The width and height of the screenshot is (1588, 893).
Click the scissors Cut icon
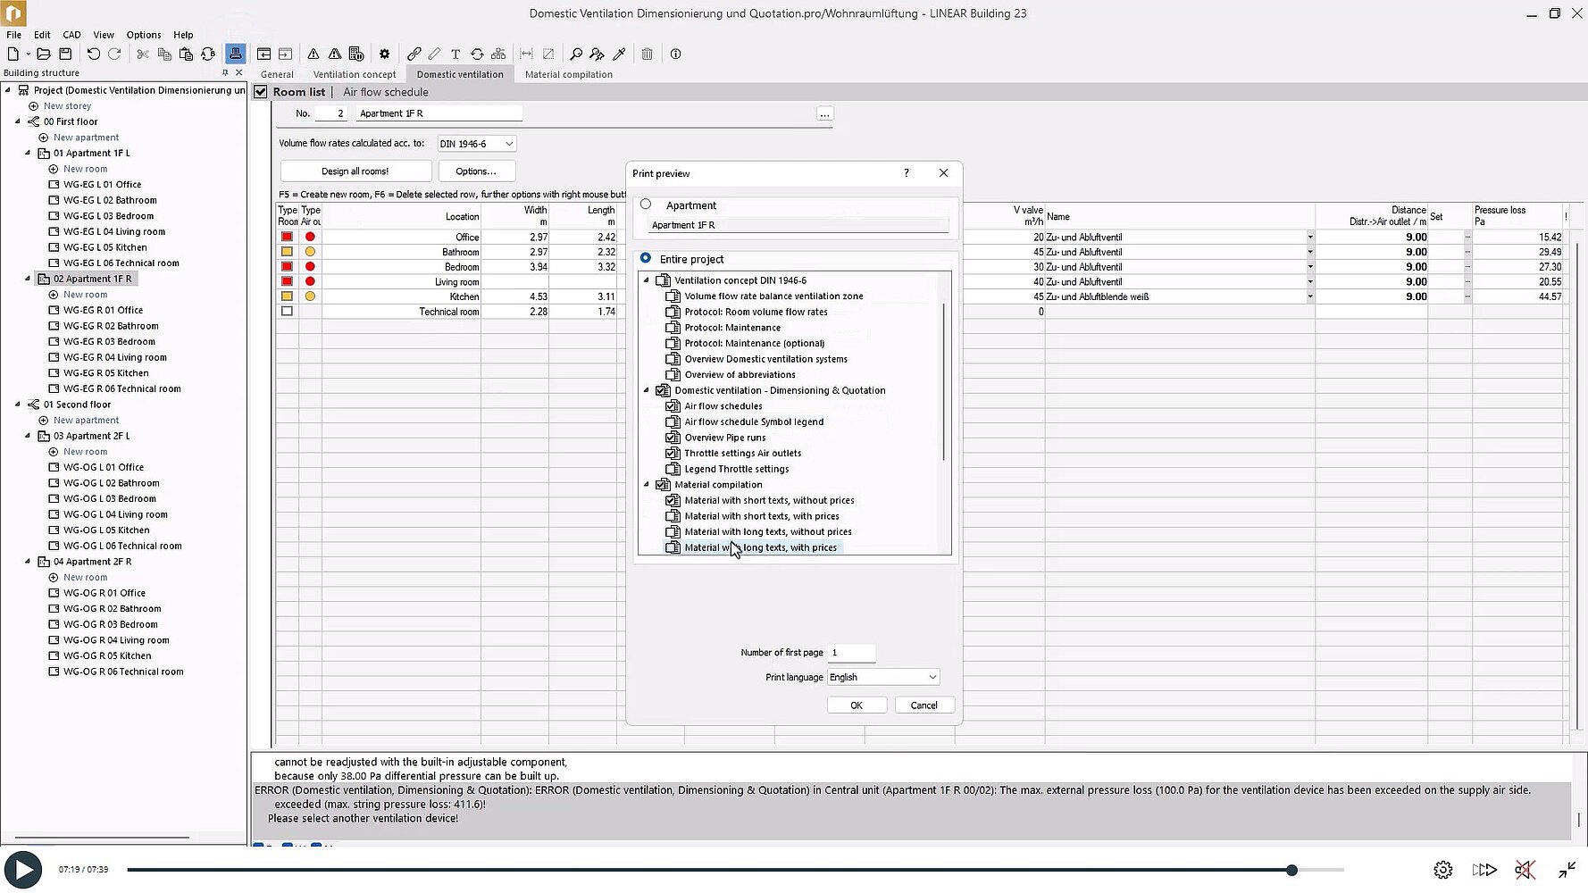coord(143,54)
